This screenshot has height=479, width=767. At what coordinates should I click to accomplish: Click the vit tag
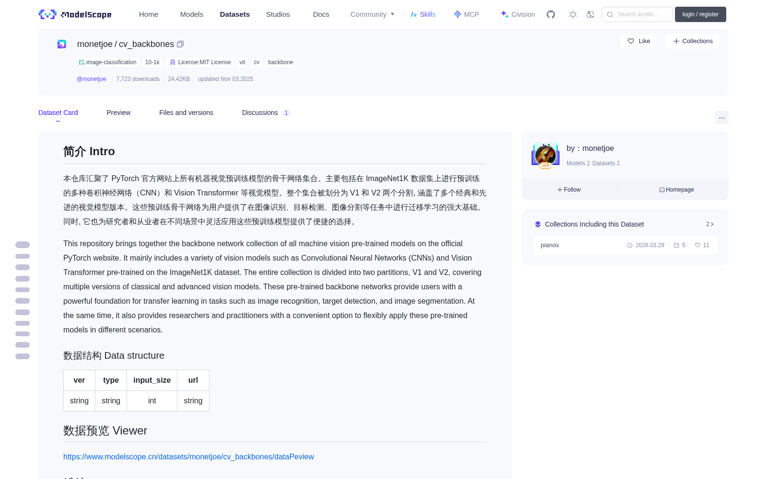(x=243, y=62)
